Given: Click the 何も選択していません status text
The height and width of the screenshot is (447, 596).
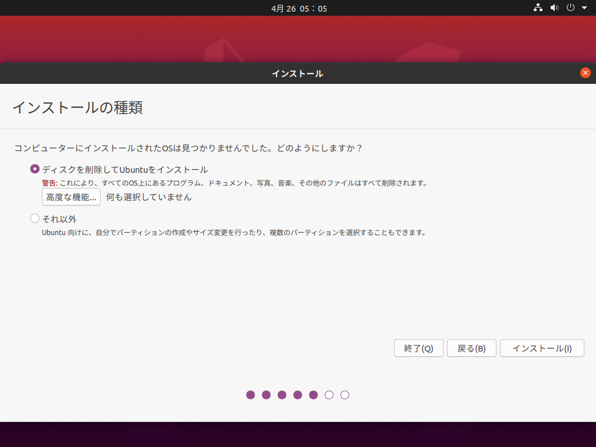Looking at the screenshot, I should tap(149, 197).
